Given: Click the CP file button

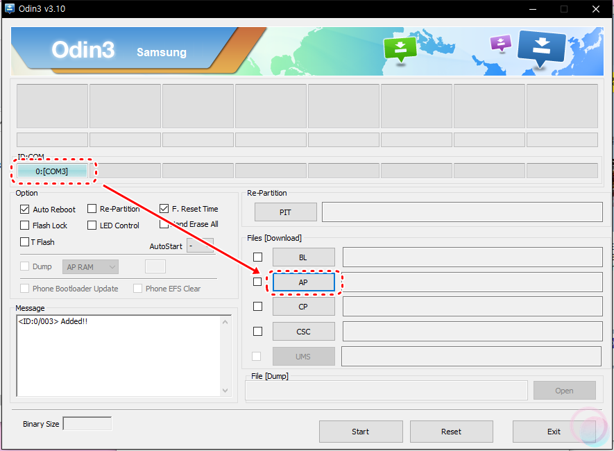Looking at the screenshot, I should pos(303,307).
